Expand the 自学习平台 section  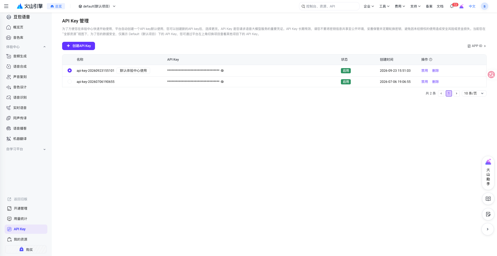(x=26, y=149)
